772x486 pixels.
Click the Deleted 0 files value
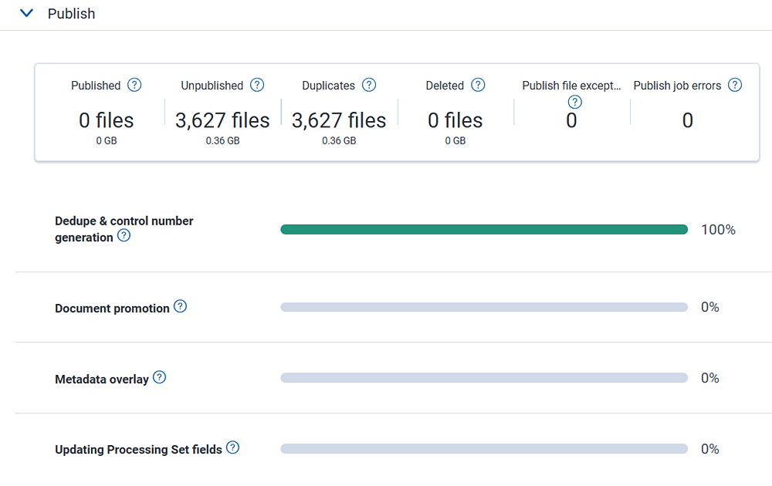pos(455,120)
